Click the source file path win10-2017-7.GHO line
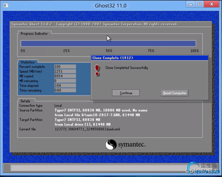222x177 pixels. tap(97, 115)
